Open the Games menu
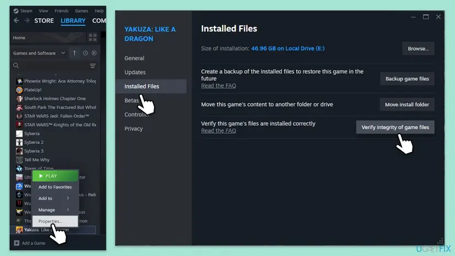Viewport: 455px width, 256px height. (x=81, y=11)
